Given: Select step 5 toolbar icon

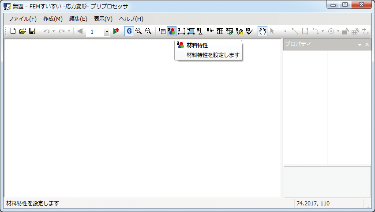Looking at the screenshot, I should tap(200, 31).
